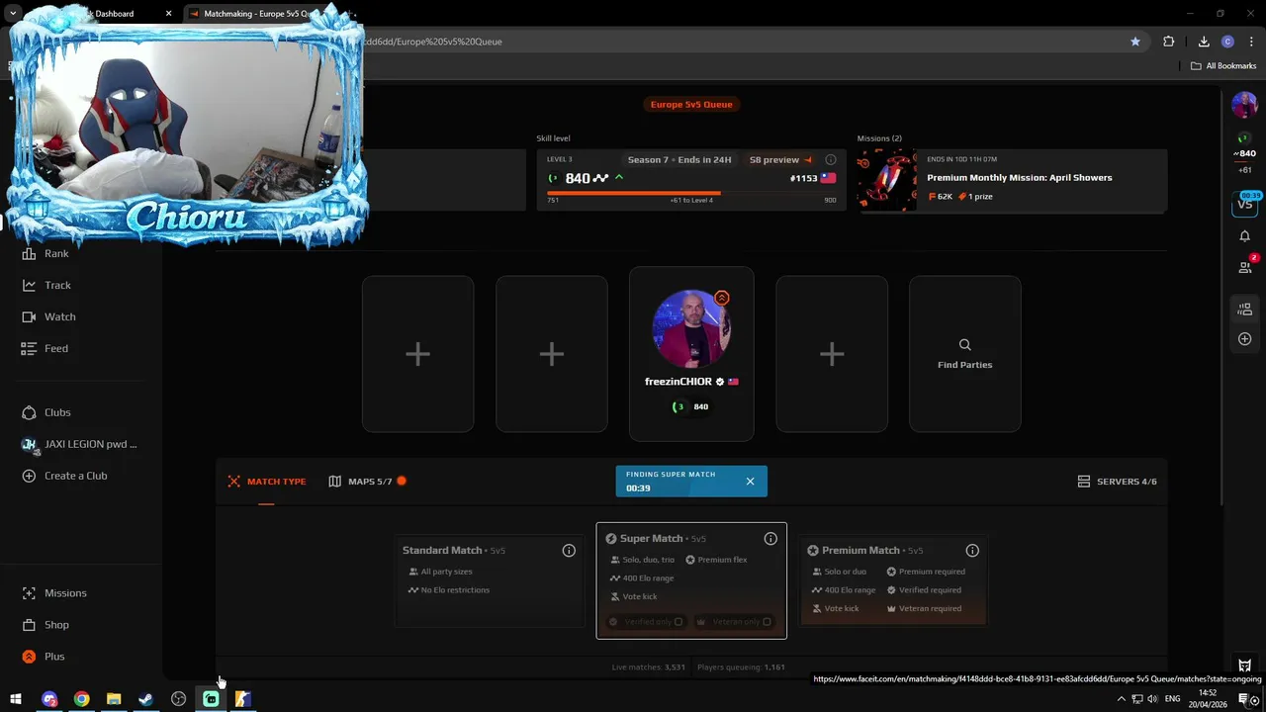This screenshot has height=712, width=1266.
Task: Add player in second empty party slot
Action: tap(552, 354)
